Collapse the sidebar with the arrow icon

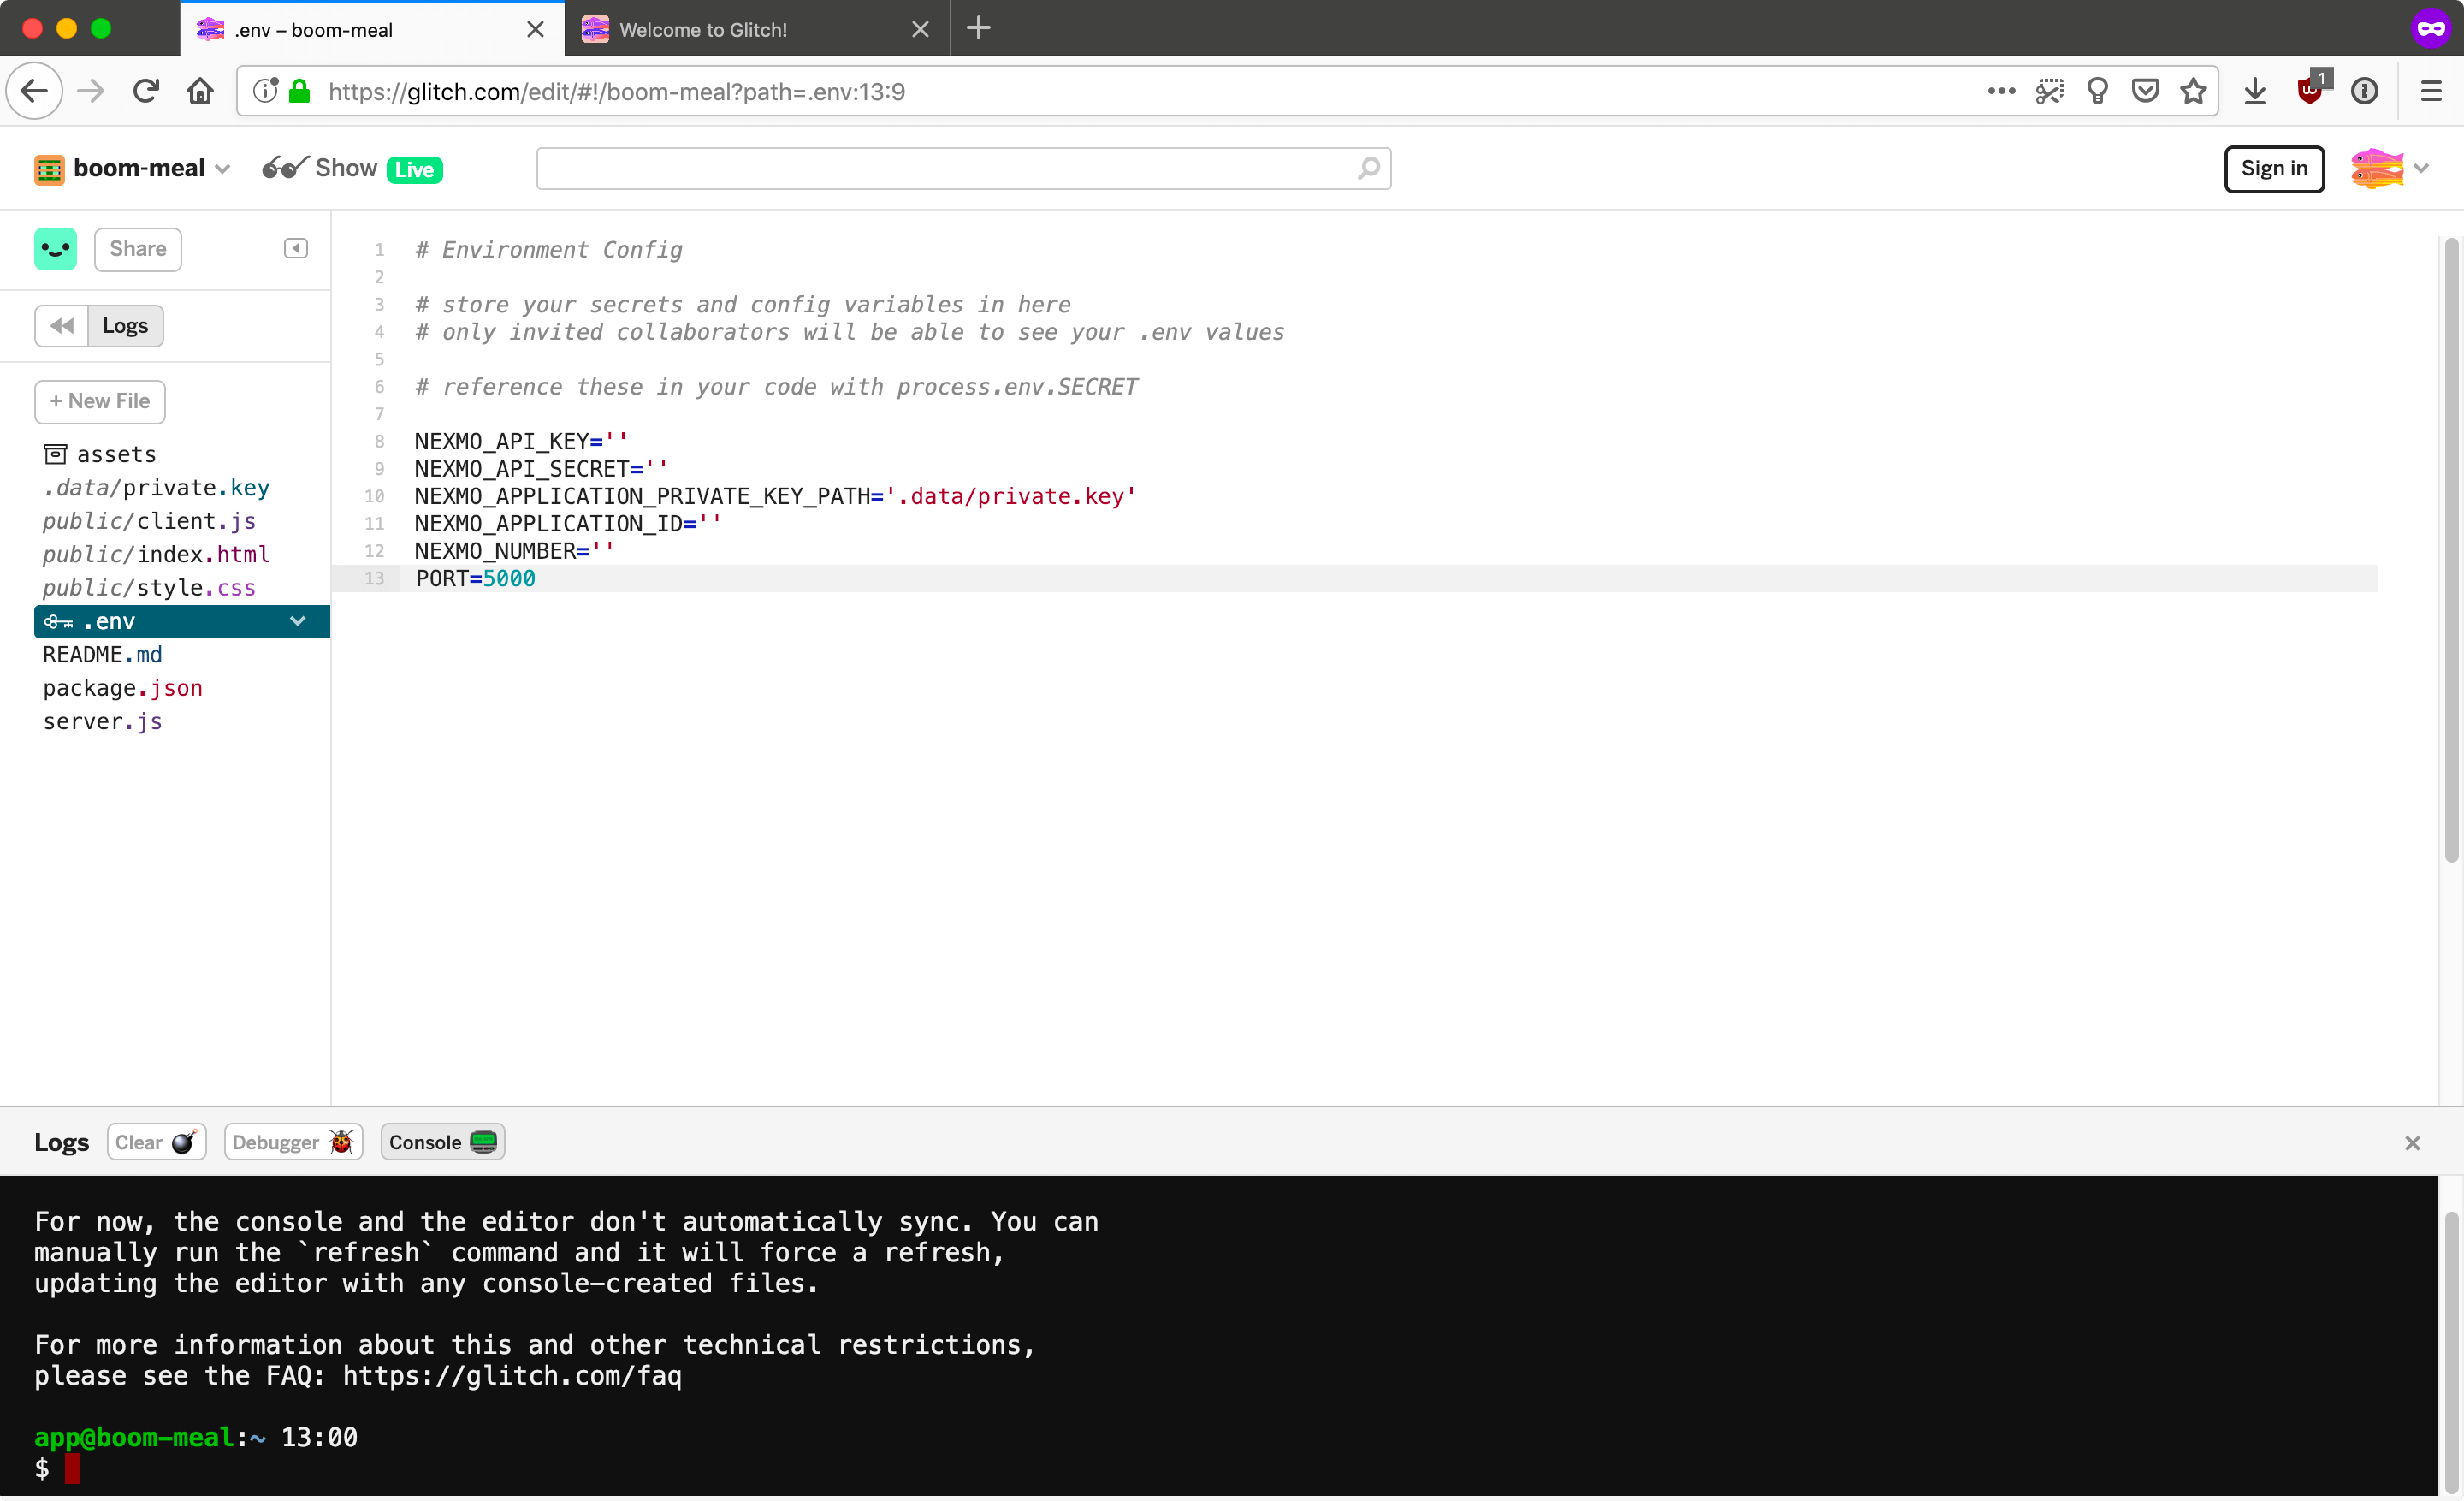point(295,248)
